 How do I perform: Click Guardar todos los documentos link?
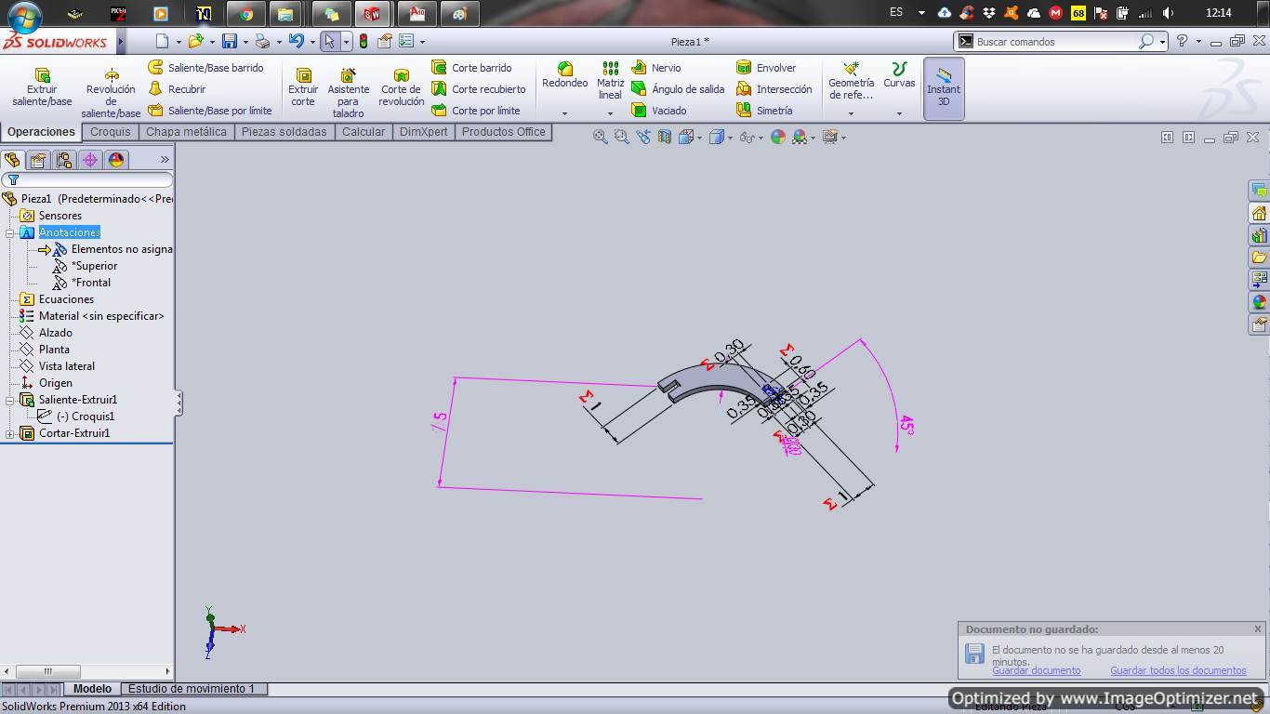(x=1178, y=670)
